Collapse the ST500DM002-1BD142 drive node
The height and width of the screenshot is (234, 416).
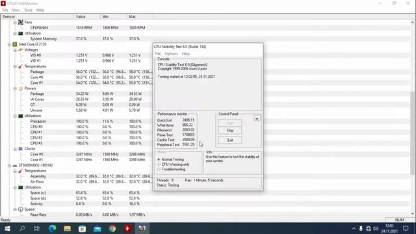(9, 165)
